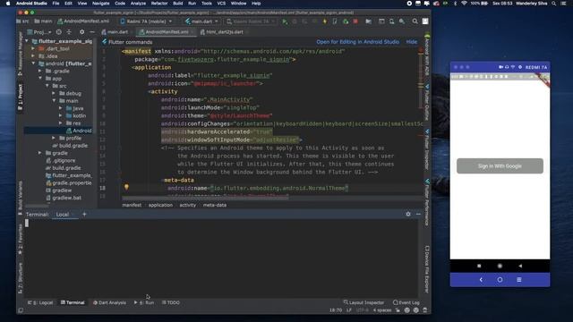Tap the Android back triangle on the phone
Viewport: 573px width, 322px height.
520,266
